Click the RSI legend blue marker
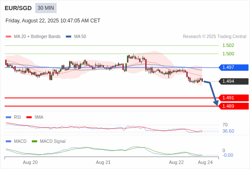250x169 pixels. (x=8, y=117)
